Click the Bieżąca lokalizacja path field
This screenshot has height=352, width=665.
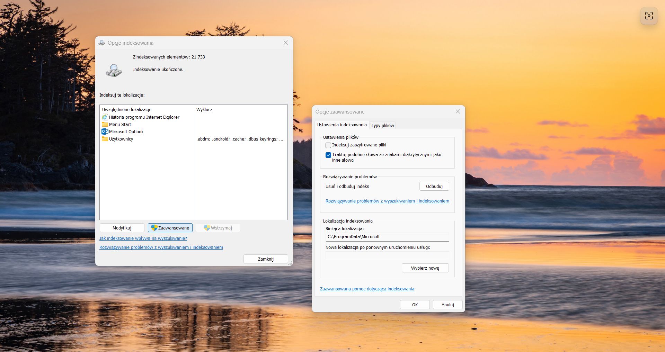(387, 237)
